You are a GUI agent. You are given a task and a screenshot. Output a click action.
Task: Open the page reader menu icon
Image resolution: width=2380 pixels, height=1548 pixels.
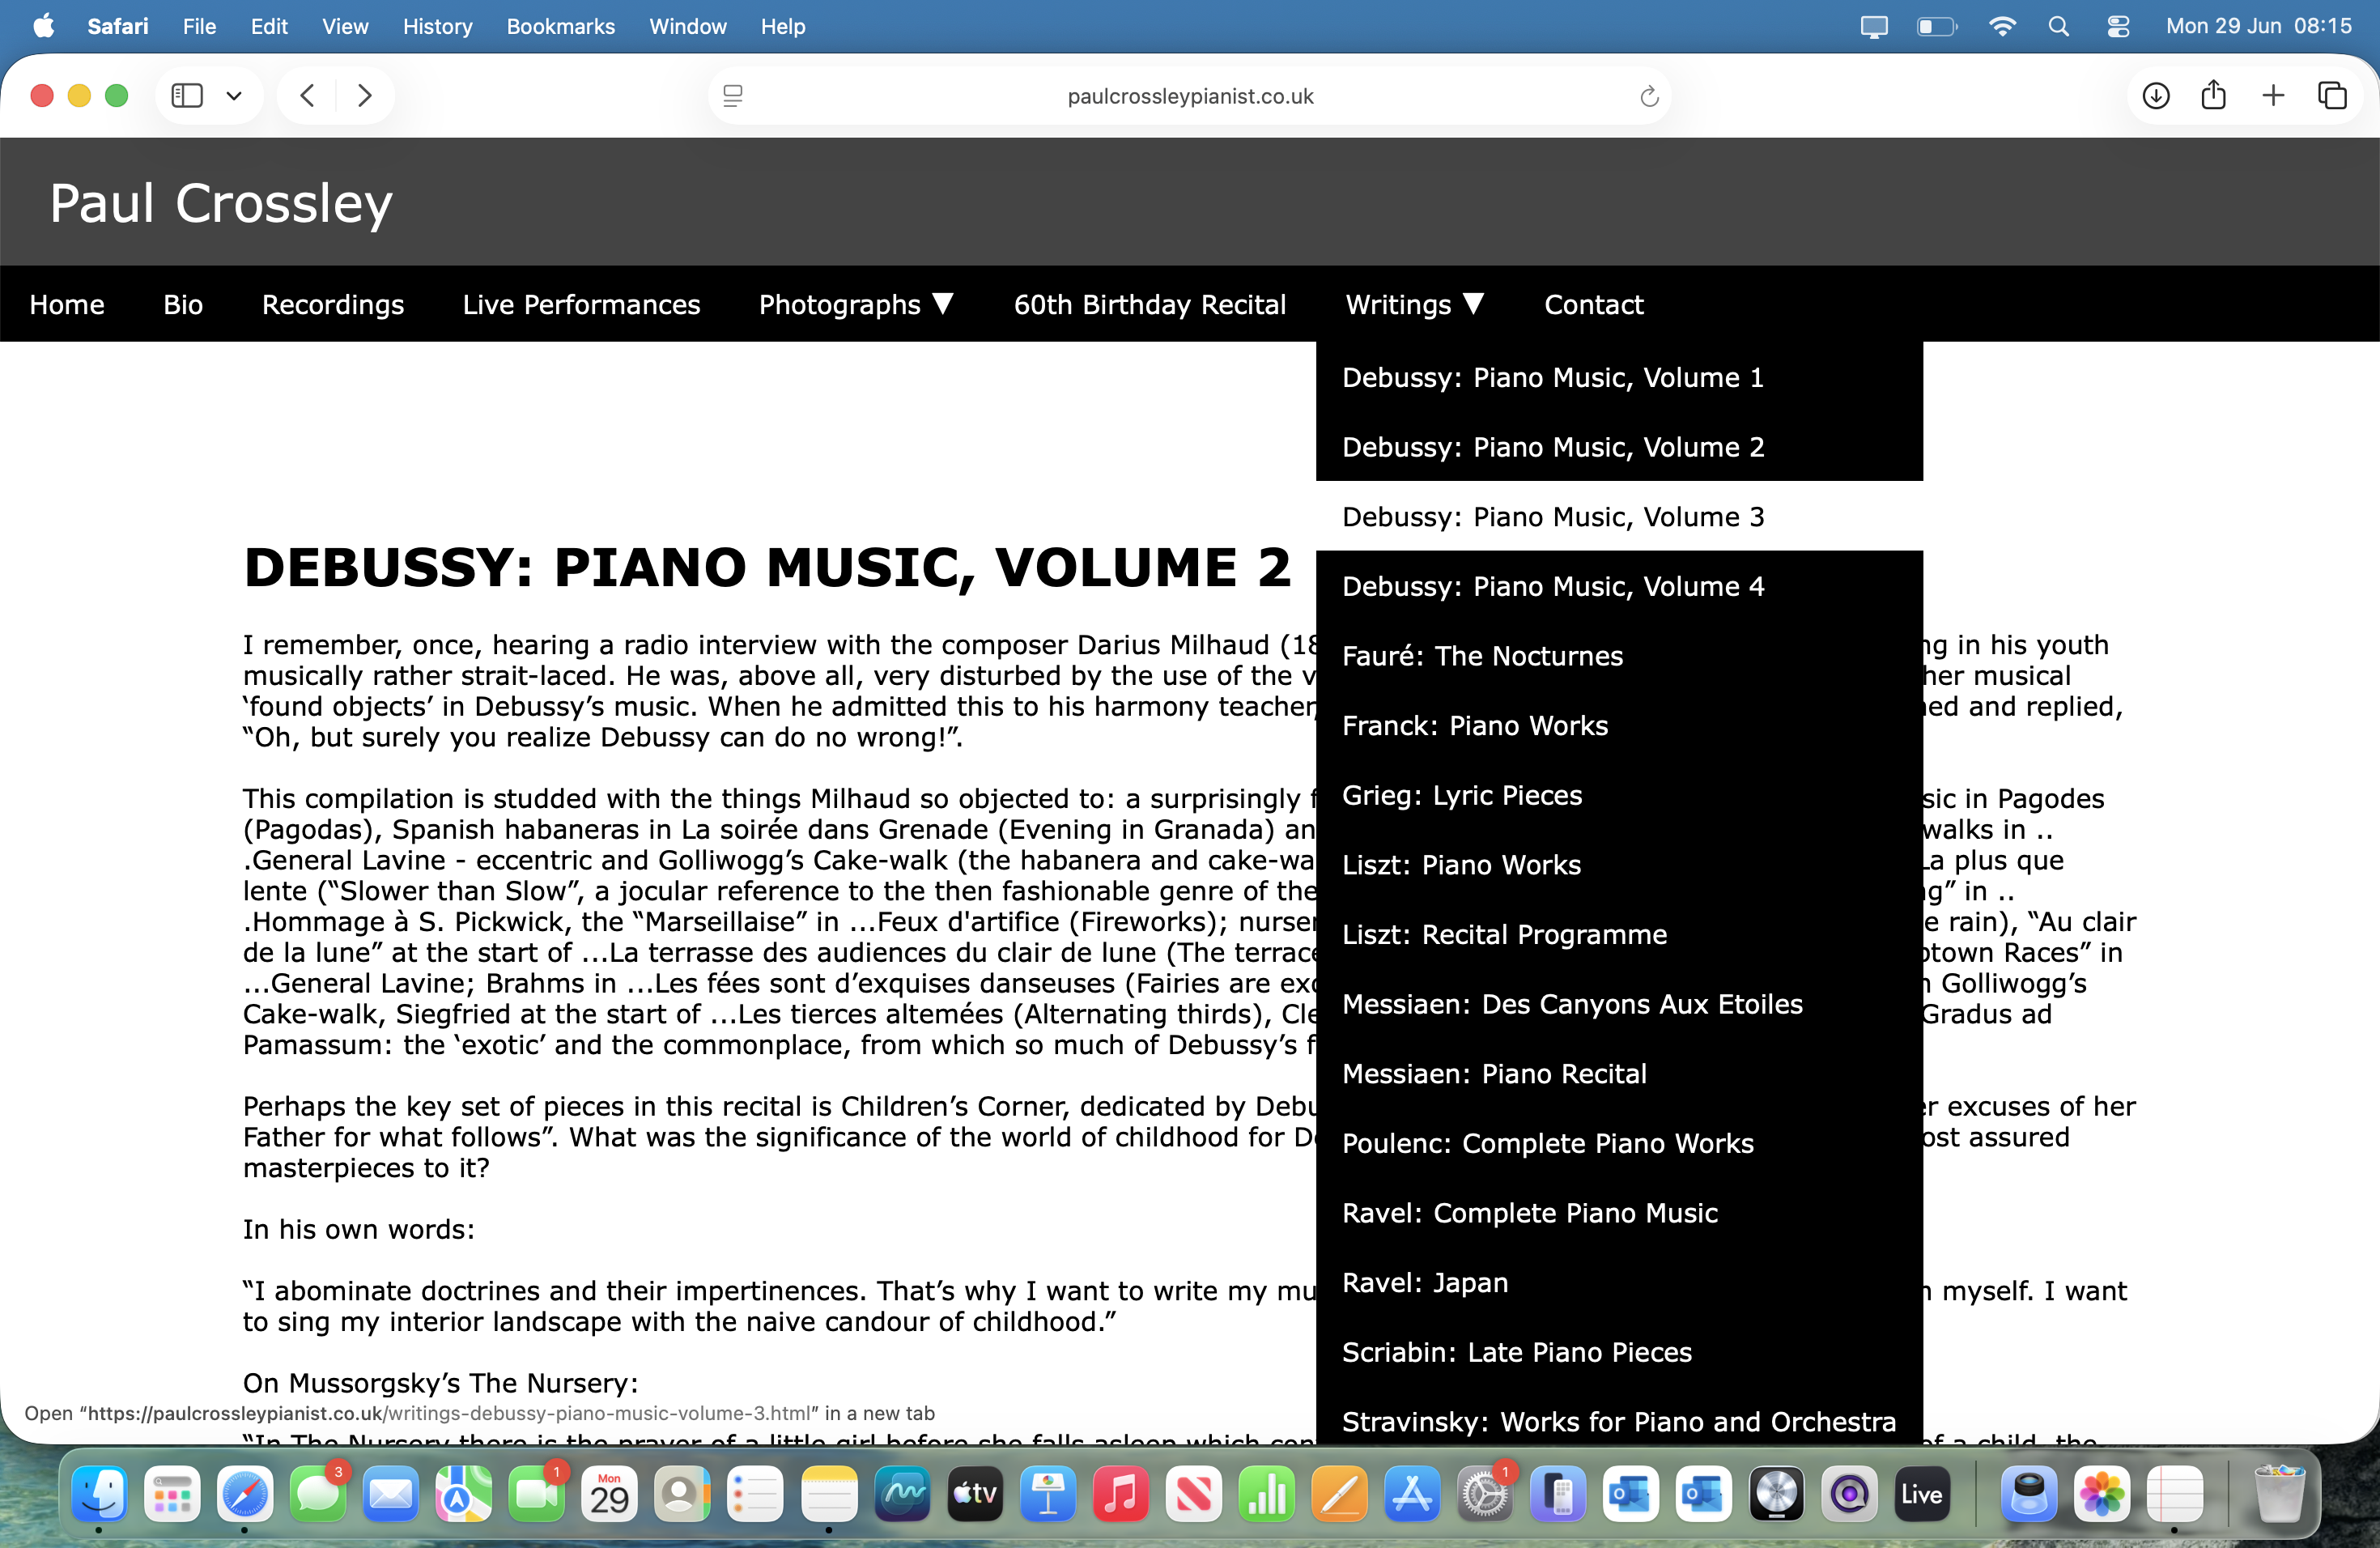[733, 96]
